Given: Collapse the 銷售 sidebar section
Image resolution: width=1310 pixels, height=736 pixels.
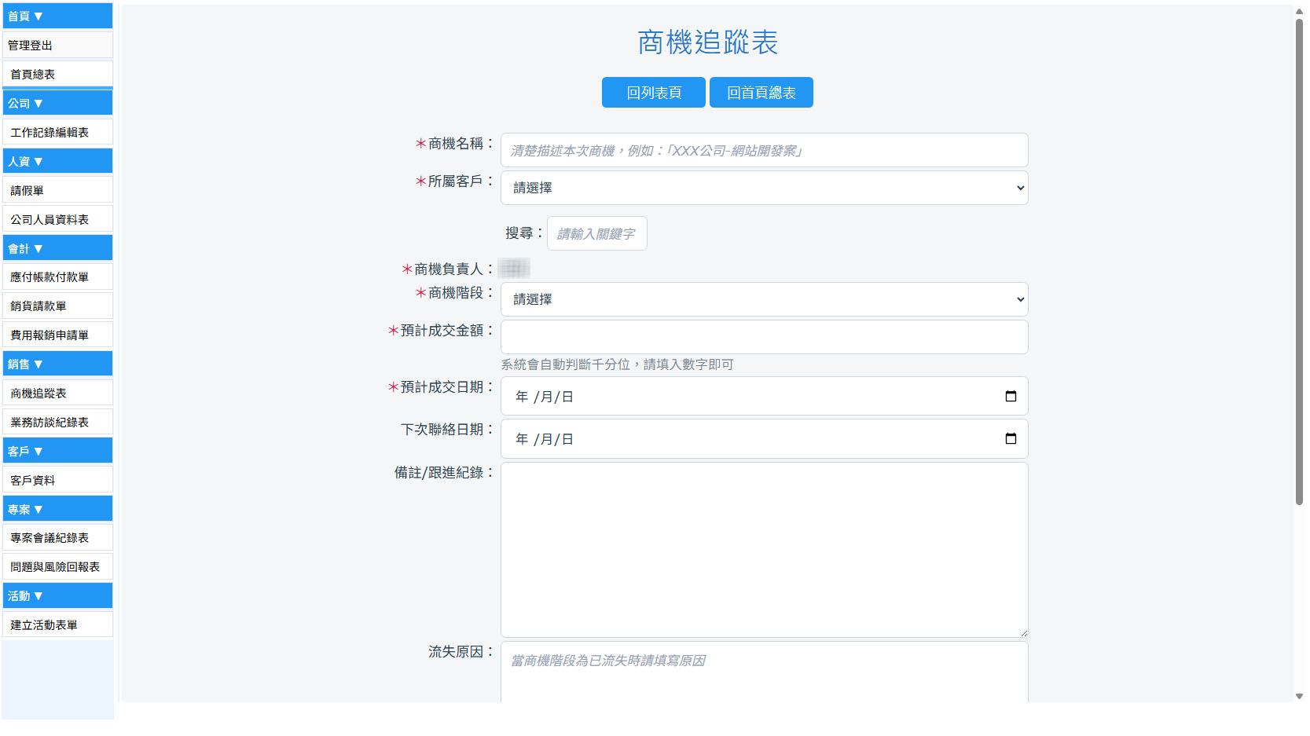Looking at the screenshot, I should pos(57,364).
